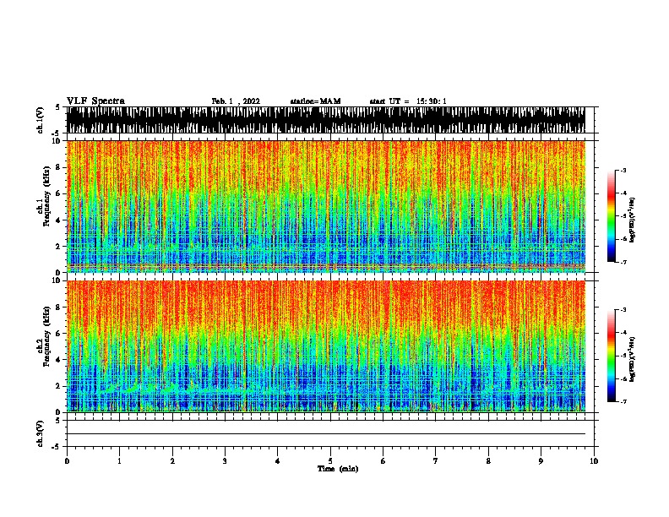Select the "Time (min)" axis title
The height and width of the screenshot is (517, 669).
[x=338, y=469]
